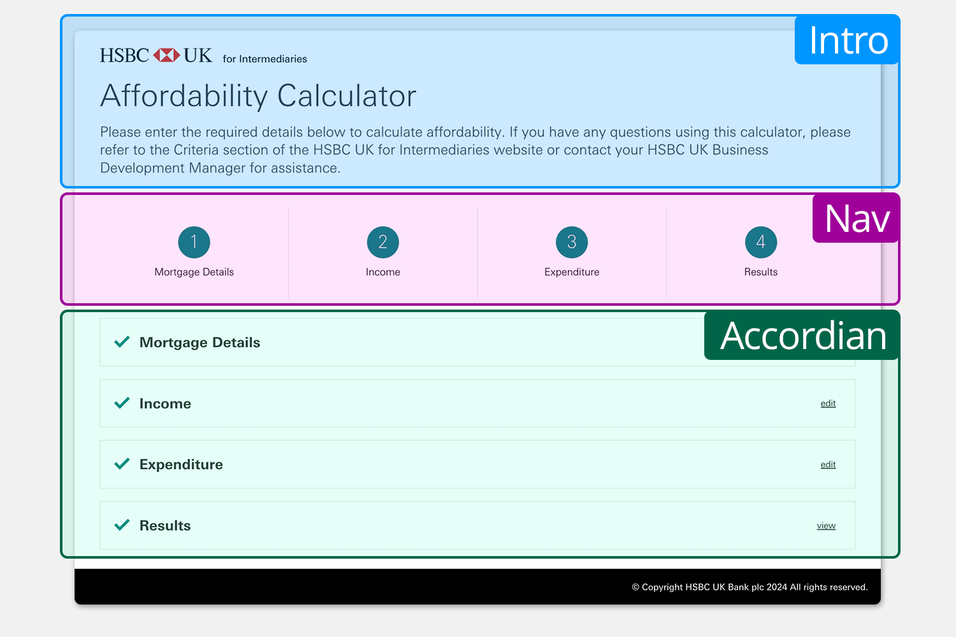Screen dimensions: 956x637
Task: Select step 4 circle for Results
Action: (x=761, y=242)
